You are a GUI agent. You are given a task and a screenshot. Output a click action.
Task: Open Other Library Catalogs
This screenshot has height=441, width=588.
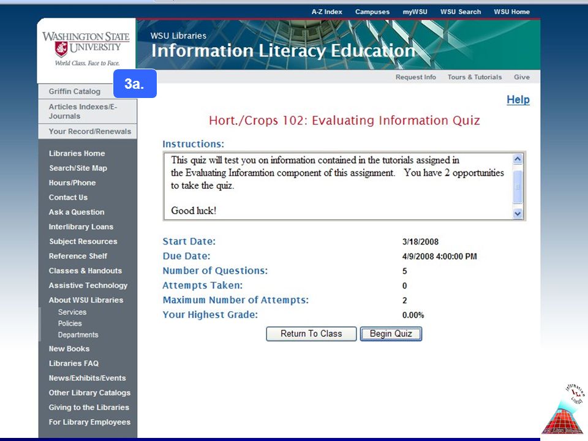(89, 392)
